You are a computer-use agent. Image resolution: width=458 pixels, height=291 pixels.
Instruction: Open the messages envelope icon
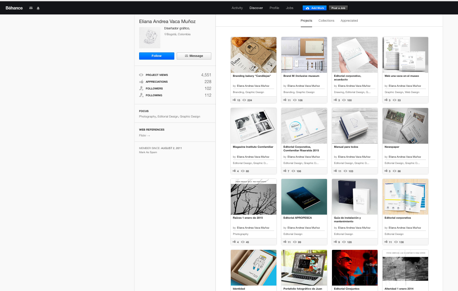(31, 8)
